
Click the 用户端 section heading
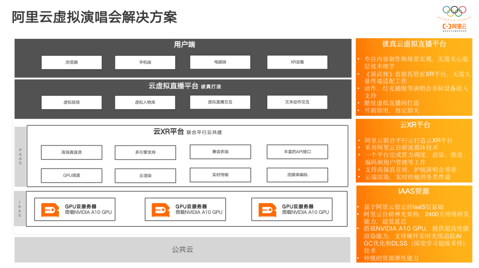pos(184,45)
